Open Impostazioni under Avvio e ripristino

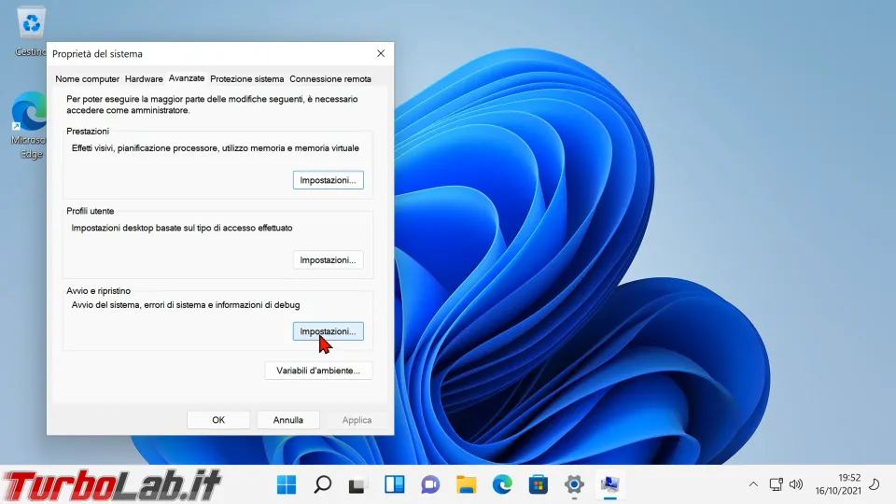pyautogui.click(x=328, y=331)
